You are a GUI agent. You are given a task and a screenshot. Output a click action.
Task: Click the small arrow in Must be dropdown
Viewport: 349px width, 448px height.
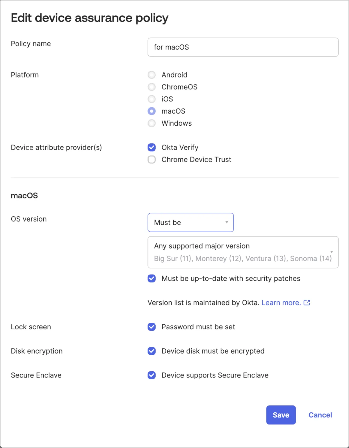227,222
